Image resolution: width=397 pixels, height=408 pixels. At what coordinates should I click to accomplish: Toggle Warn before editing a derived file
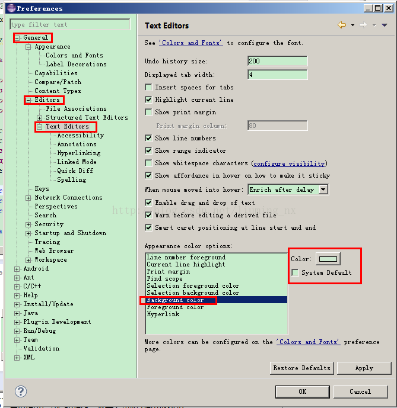[148, 215]
